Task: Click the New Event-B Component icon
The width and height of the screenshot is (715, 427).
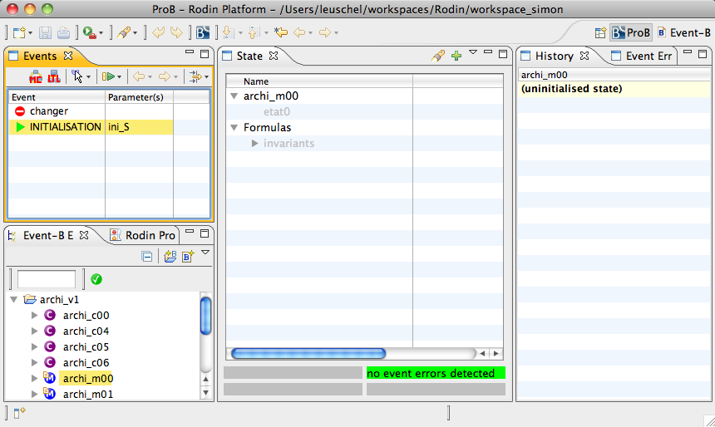Action: tap(188, 257)
